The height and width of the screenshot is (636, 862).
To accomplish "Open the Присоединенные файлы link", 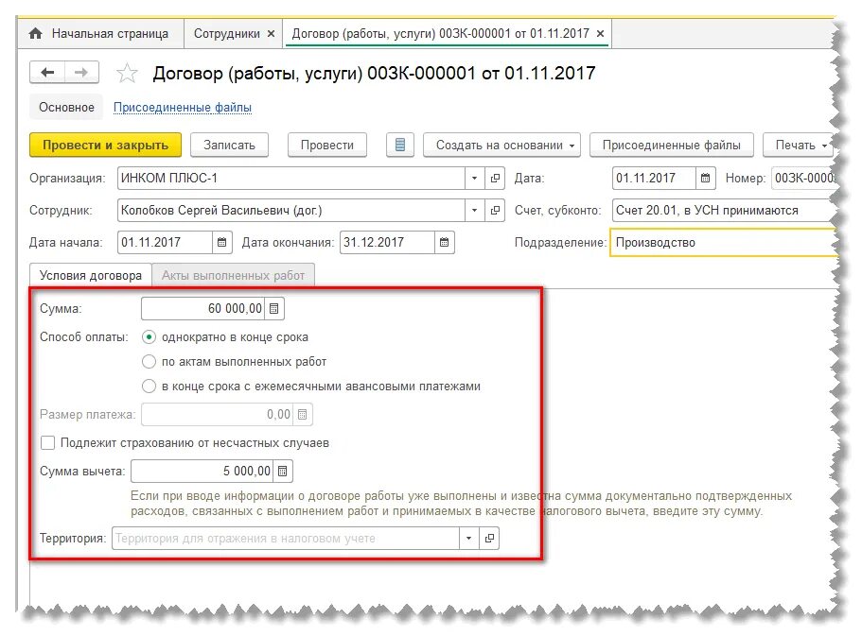I will pos(183,108).
